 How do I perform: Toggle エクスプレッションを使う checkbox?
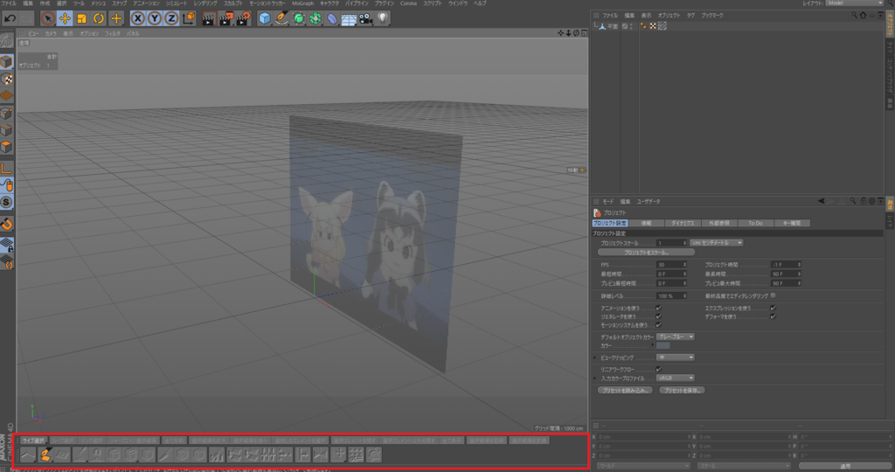tap(774, 309)
